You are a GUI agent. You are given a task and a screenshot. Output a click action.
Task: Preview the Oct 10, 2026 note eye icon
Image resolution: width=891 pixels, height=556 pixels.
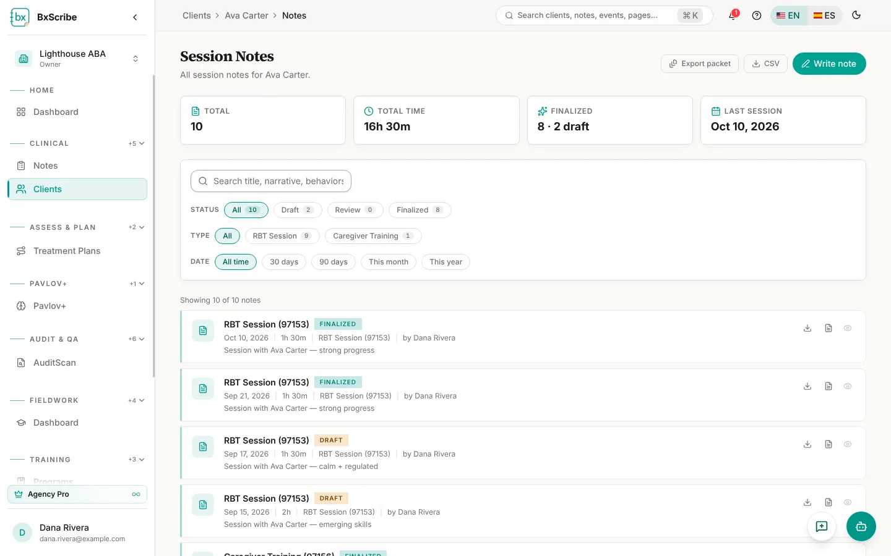click(848, 328)
